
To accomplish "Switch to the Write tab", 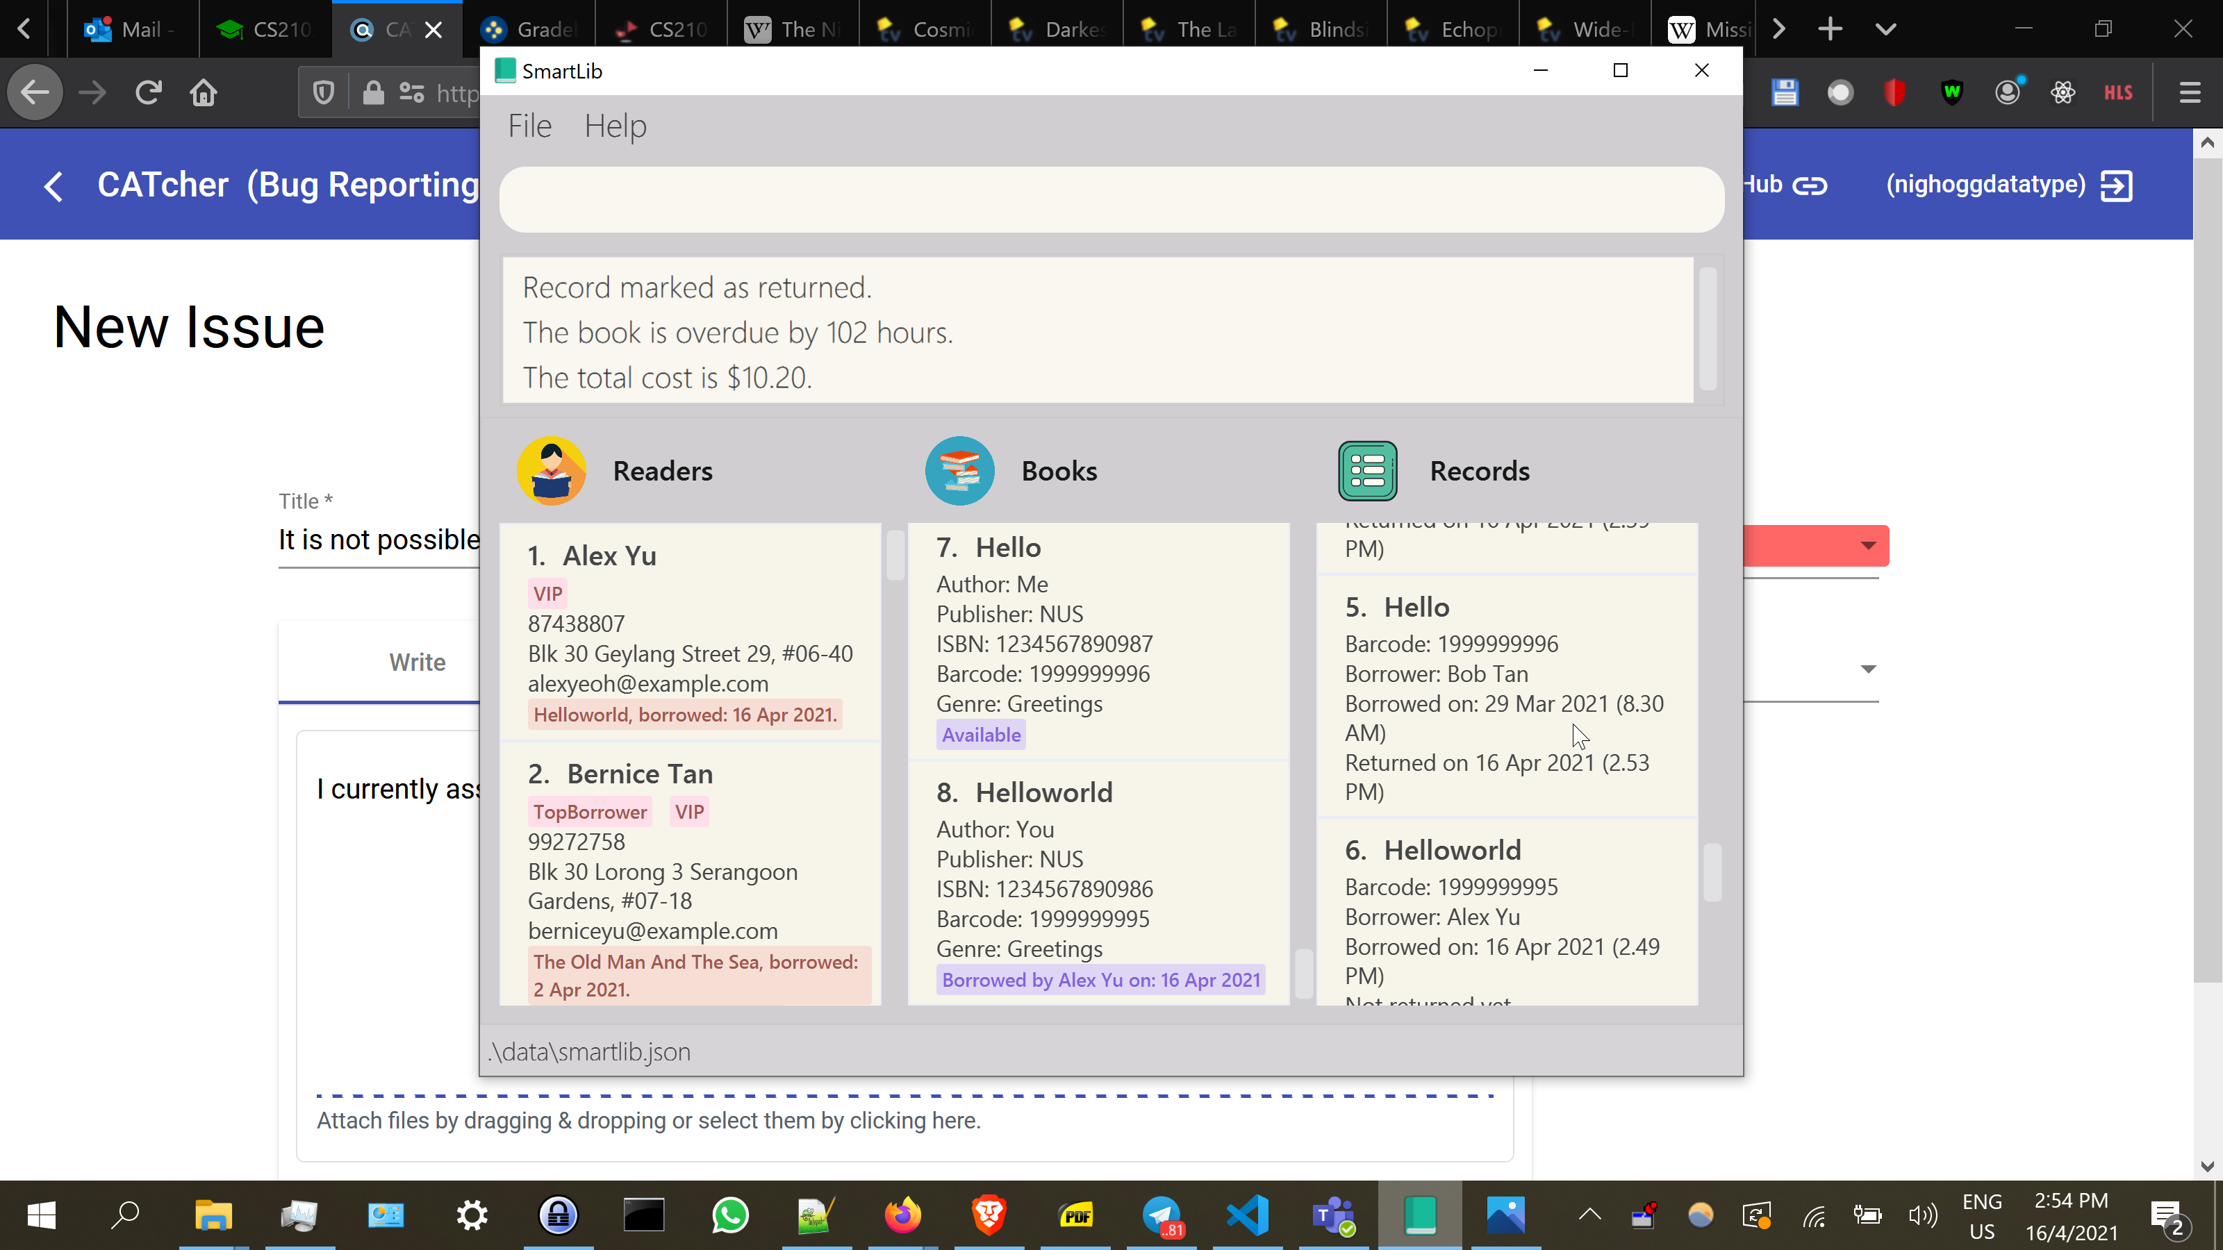I will 417,662.
